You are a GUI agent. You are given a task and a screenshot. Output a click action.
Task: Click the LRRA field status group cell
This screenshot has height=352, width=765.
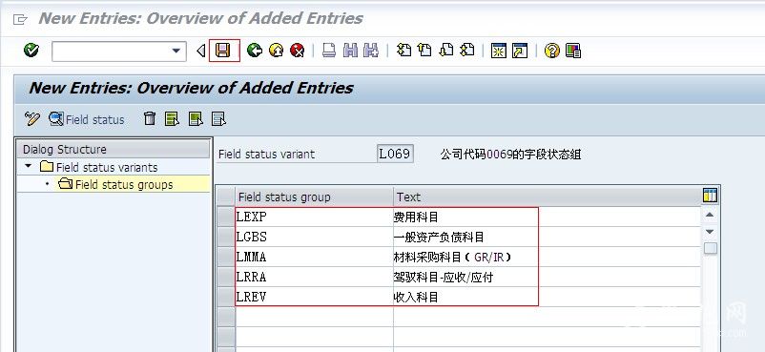(x=314, y=277)
